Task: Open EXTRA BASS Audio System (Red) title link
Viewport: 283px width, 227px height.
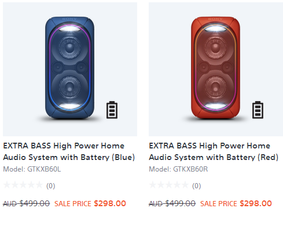Action: point(214,151)
